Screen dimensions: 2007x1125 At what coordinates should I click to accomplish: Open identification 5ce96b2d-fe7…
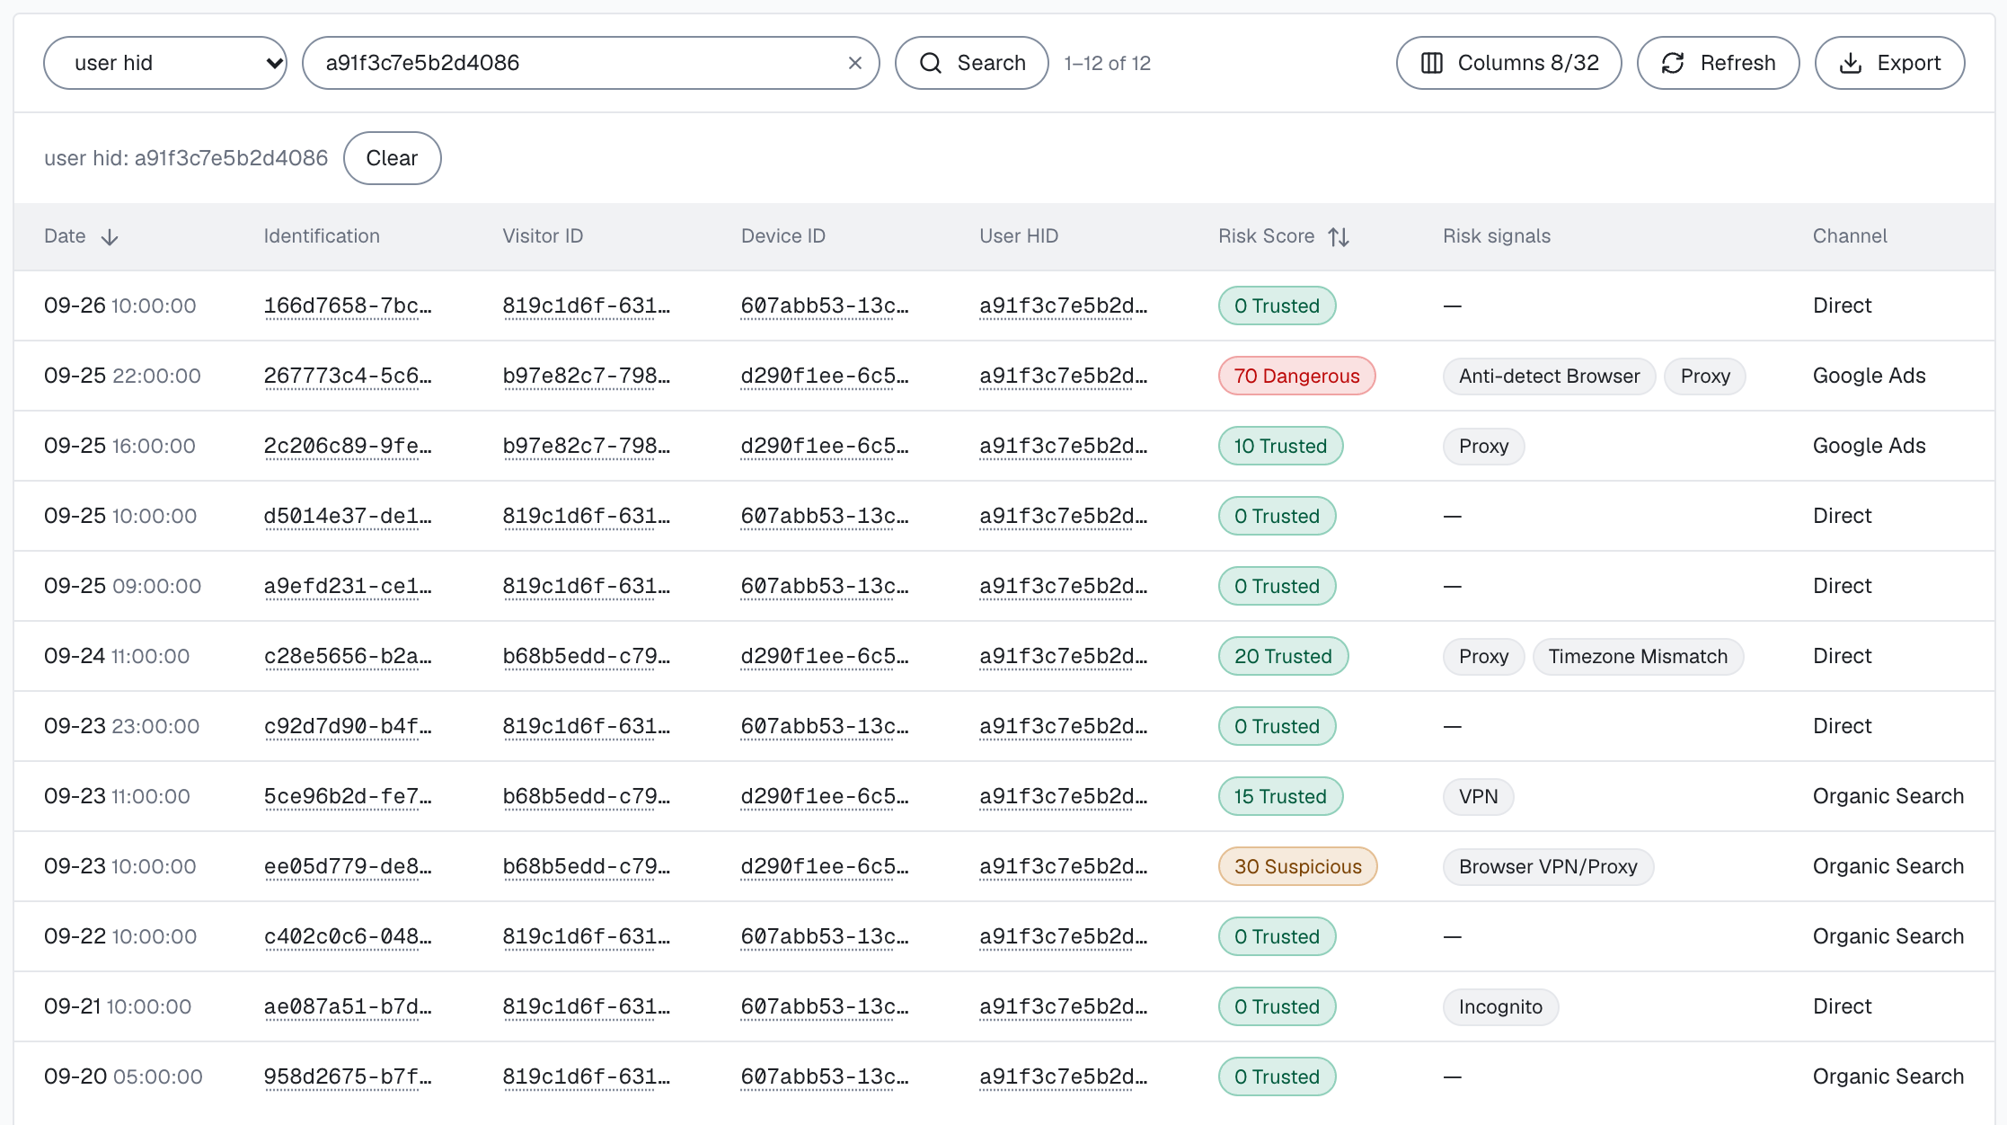348,796
